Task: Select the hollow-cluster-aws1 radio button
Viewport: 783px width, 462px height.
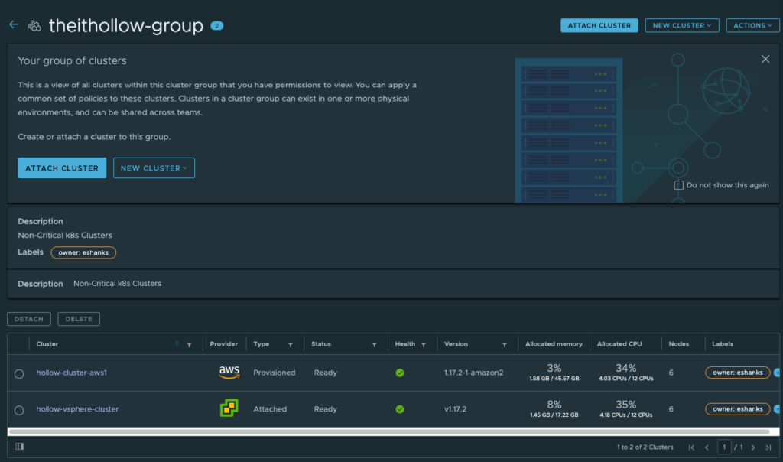Action: (19, 373)
